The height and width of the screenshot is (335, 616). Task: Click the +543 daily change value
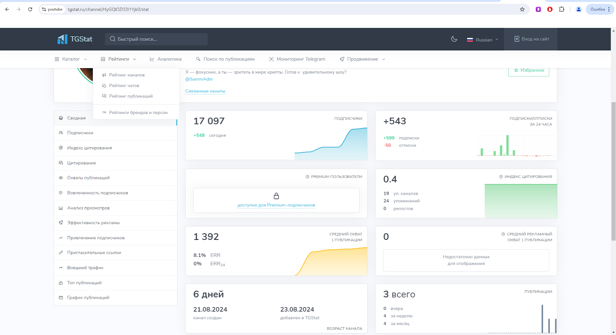pos(395,121)
